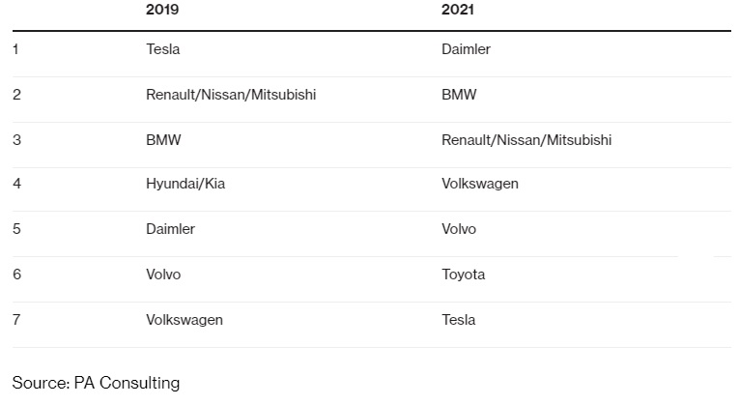This screenshot has height=405, width=739.
Task: Select rank number 4 in the first column
Action: [16, 184]
